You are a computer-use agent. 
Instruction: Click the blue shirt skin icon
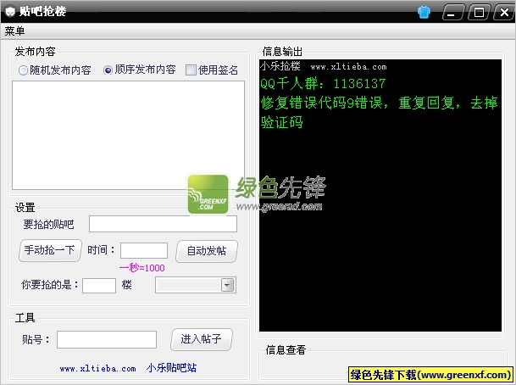coord(424,13)
